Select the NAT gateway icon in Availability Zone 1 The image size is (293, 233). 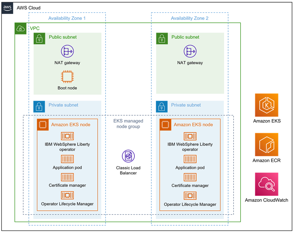coord(67,51)
